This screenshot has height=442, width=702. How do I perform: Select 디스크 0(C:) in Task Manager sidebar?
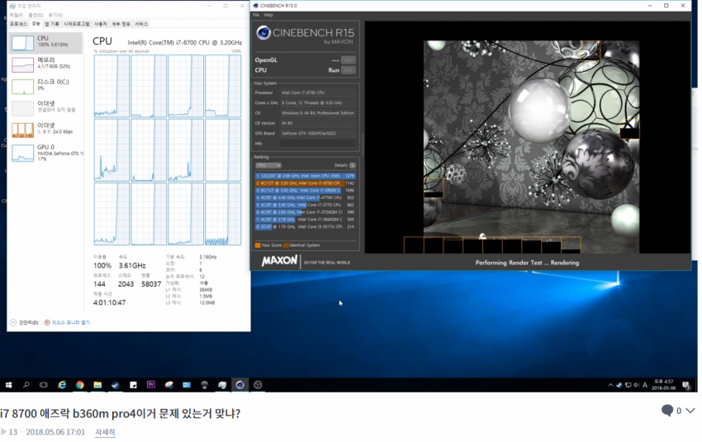(45, 86)
